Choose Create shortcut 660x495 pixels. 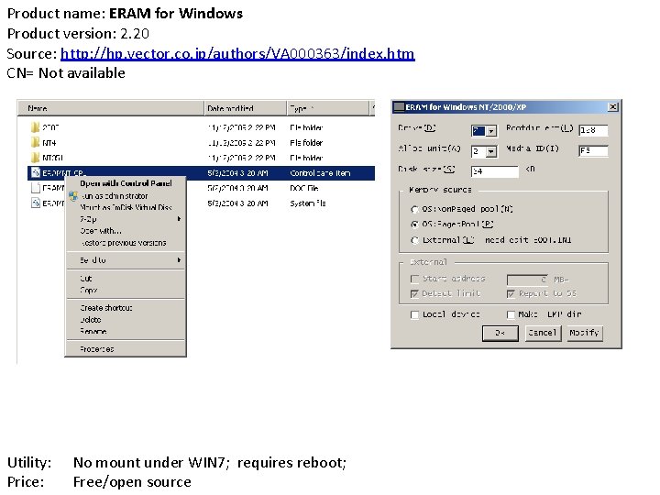[x=126, y=308]
